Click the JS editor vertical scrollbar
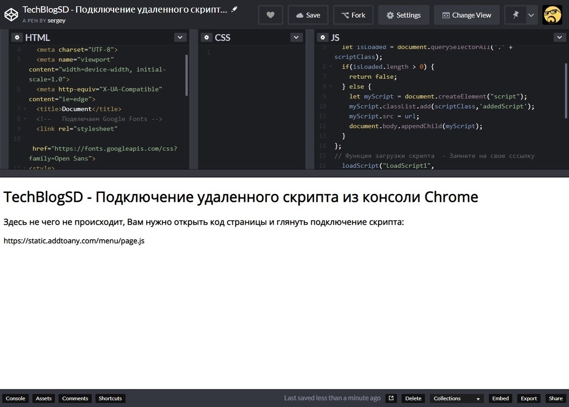 (x=566, y=90)
